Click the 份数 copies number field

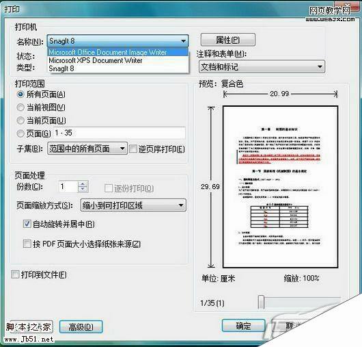(x=68, y=186)
